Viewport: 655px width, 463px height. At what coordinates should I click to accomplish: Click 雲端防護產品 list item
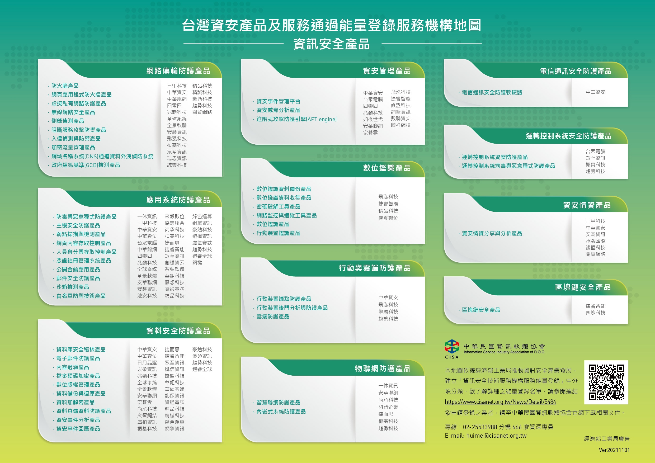pos(272,316)
